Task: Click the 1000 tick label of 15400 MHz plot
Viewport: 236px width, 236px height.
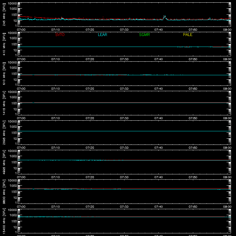Action: pyautogui.click(x=13, y=215)
